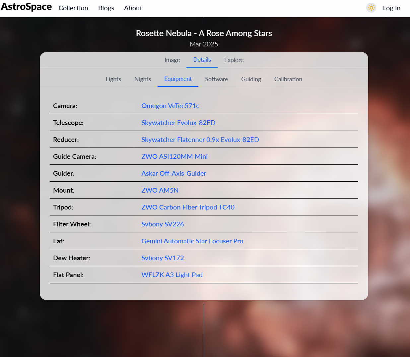410x357 pixels.
Task: Open the Svbony SV226 filter wheel link
Action: point(163,224)
